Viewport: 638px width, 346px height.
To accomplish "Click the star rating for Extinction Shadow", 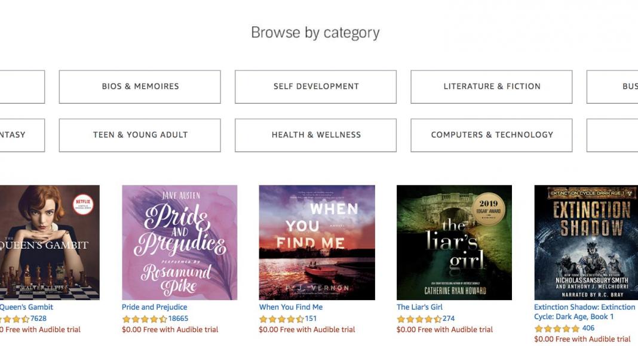I will (556, 329).
